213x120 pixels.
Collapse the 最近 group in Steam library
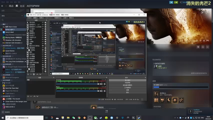pyautogui.click(x=2, y=24)
